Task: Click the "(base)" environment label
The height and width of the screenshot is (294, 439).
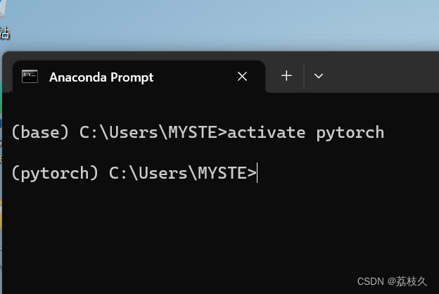Action: 40,132
